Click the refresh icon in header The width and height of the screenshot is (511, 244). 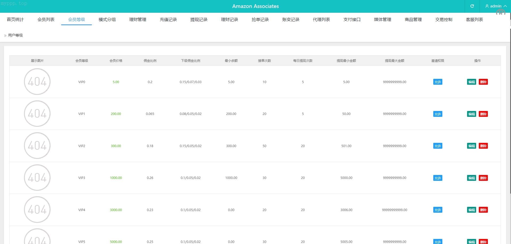tap(472, 6)
